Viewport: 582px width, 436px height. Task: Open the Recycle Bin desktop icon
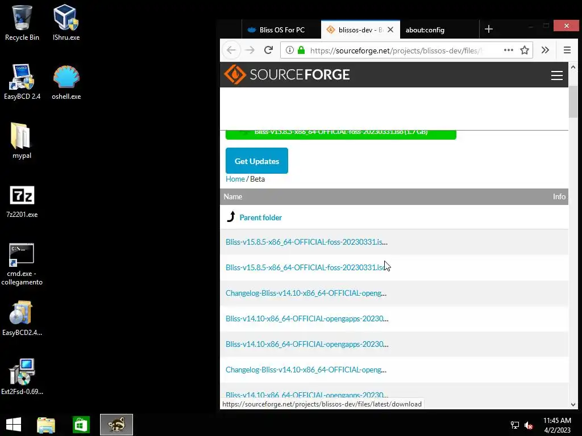coord(22,23)
